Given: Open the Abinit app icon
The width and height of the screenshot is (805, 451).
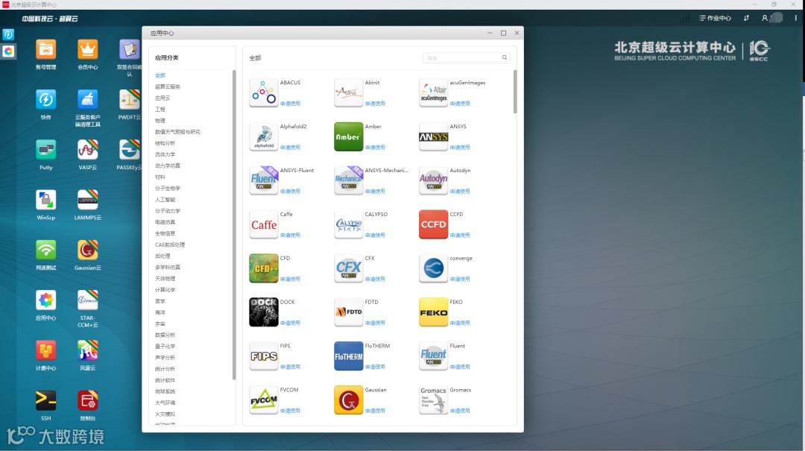Looking at the screenshot, I should [349, 93].
